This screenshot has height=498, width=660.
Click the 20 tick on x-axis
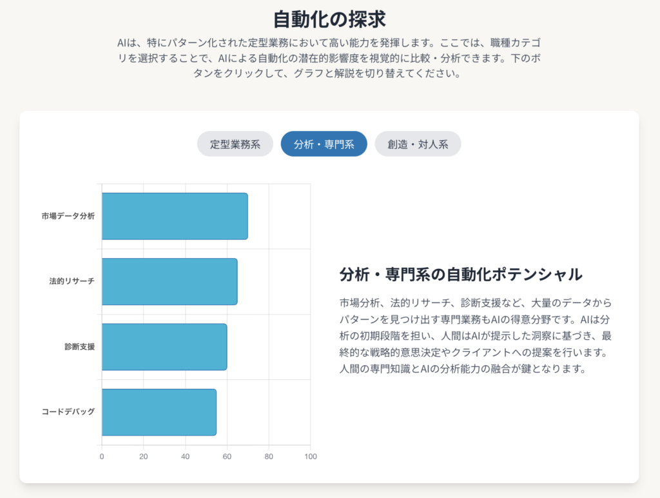144,457
